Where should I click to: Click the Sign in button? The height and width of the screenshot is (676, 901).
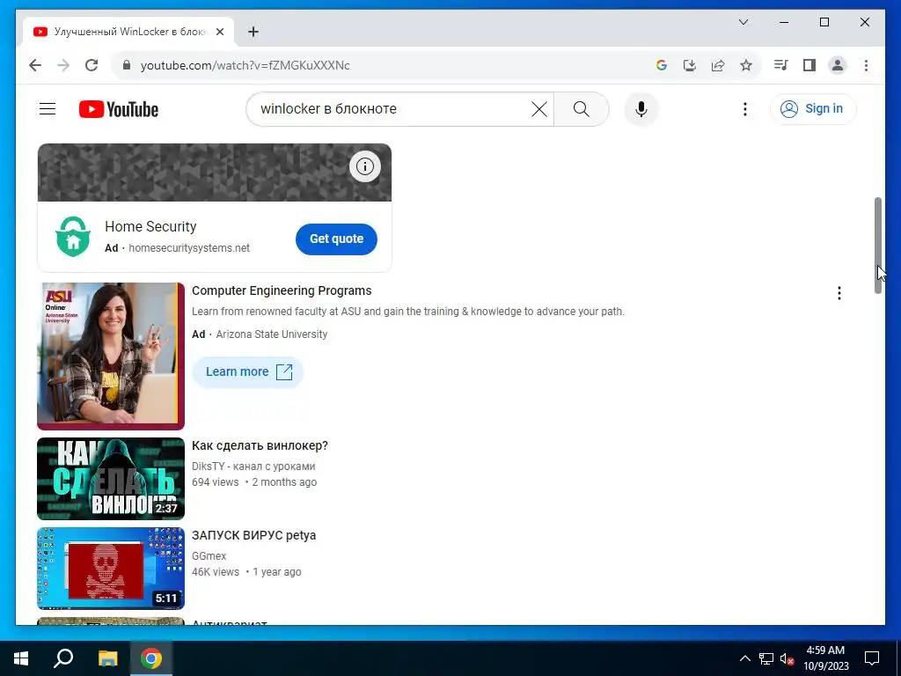point(813,108)
